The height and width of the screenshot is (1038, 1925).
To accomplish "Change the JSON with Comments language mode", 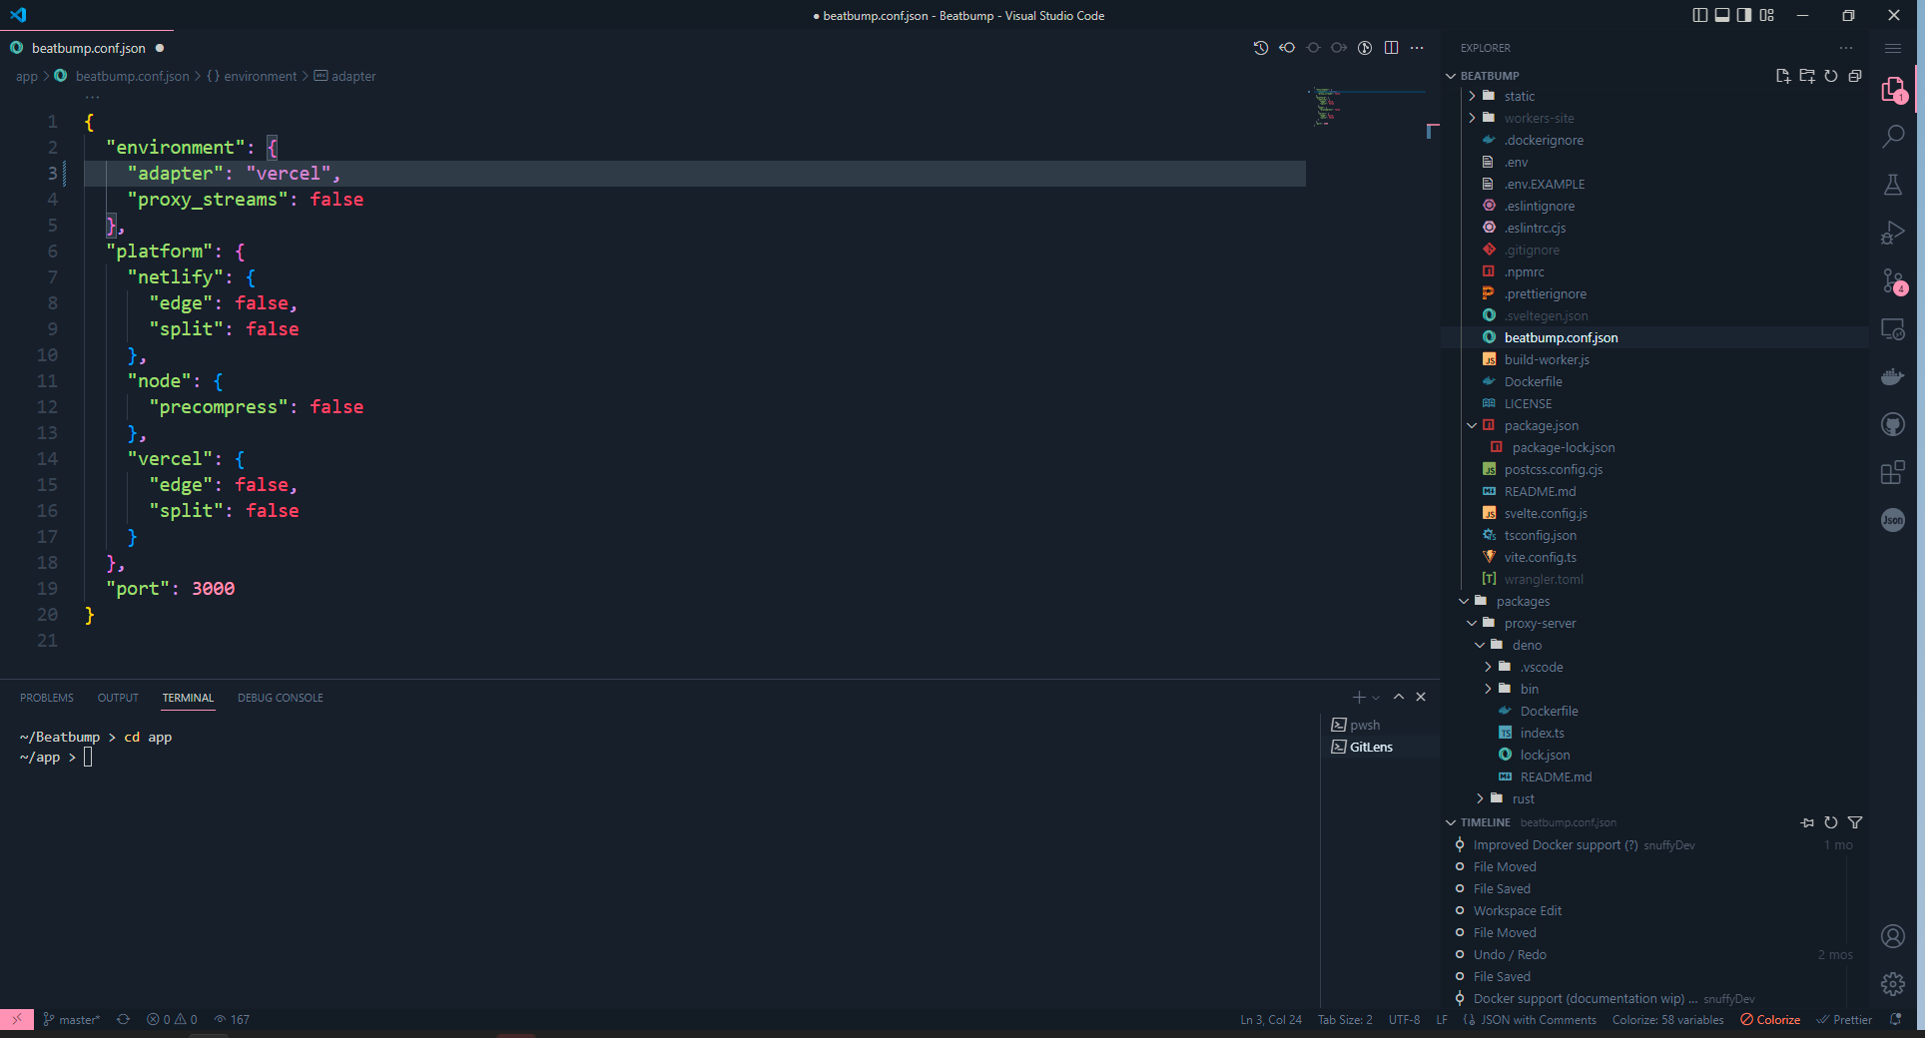I will pyautogui.click(x=1539, y=1019).
